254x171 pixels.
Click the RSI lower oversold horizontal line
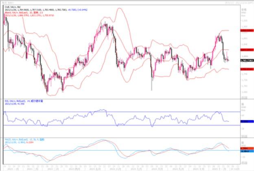coord(122,125)
